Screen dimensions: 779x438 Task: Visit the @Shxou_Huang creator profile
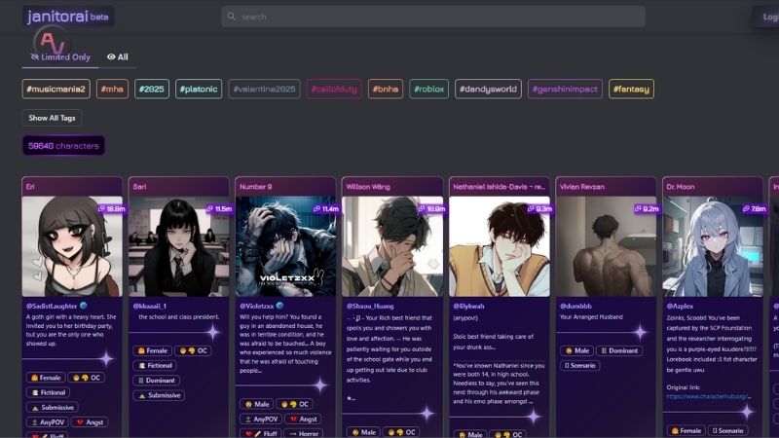370,306
